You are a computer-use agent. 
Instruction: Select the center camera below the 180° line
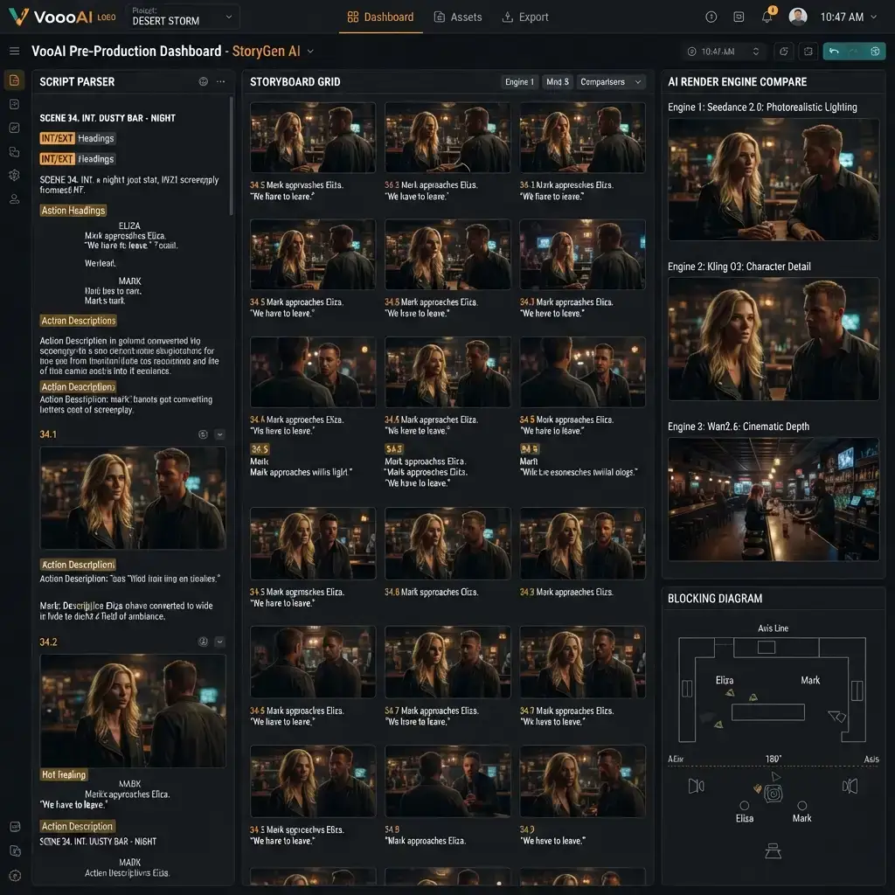tap(774, 793)
